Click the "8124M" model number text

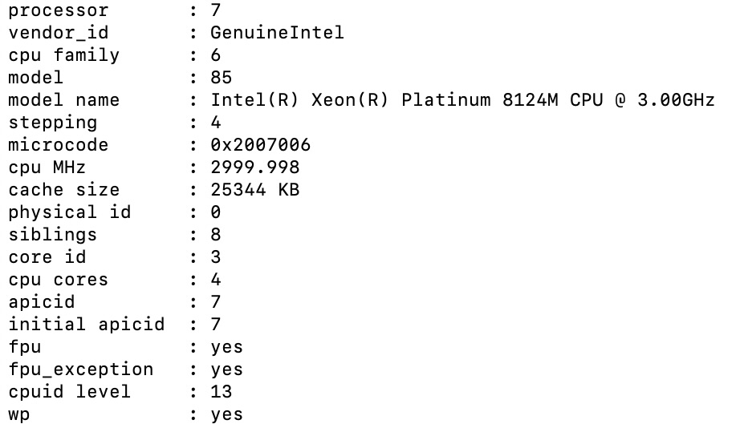[x=530, y=100]
